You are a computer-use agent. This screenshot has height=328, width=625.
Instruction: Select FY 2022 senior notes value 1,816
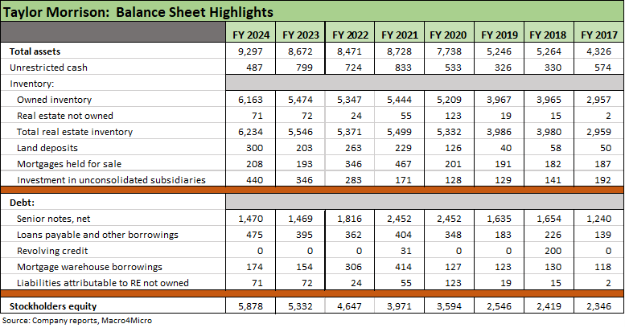(350, 219)
